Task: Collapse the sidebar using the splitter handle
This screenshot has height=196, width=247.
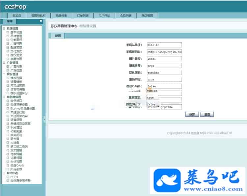Action: click(x=44, y=119)
